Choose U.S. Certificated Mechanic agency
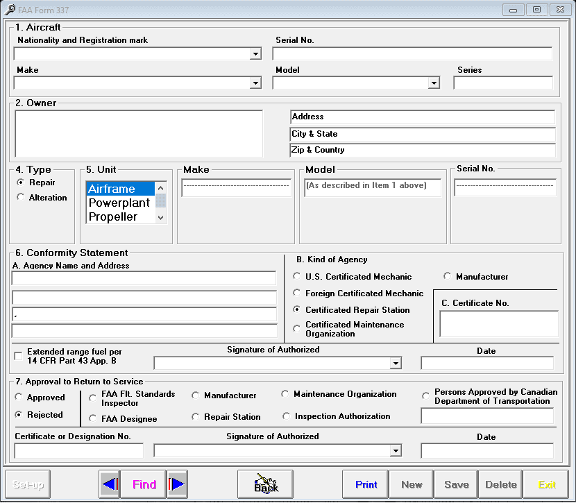Viewport: 576px width, 503px height. [298, 277]
